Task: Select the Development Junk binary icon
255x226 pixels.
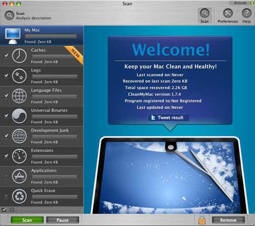Action: [19, 136]
